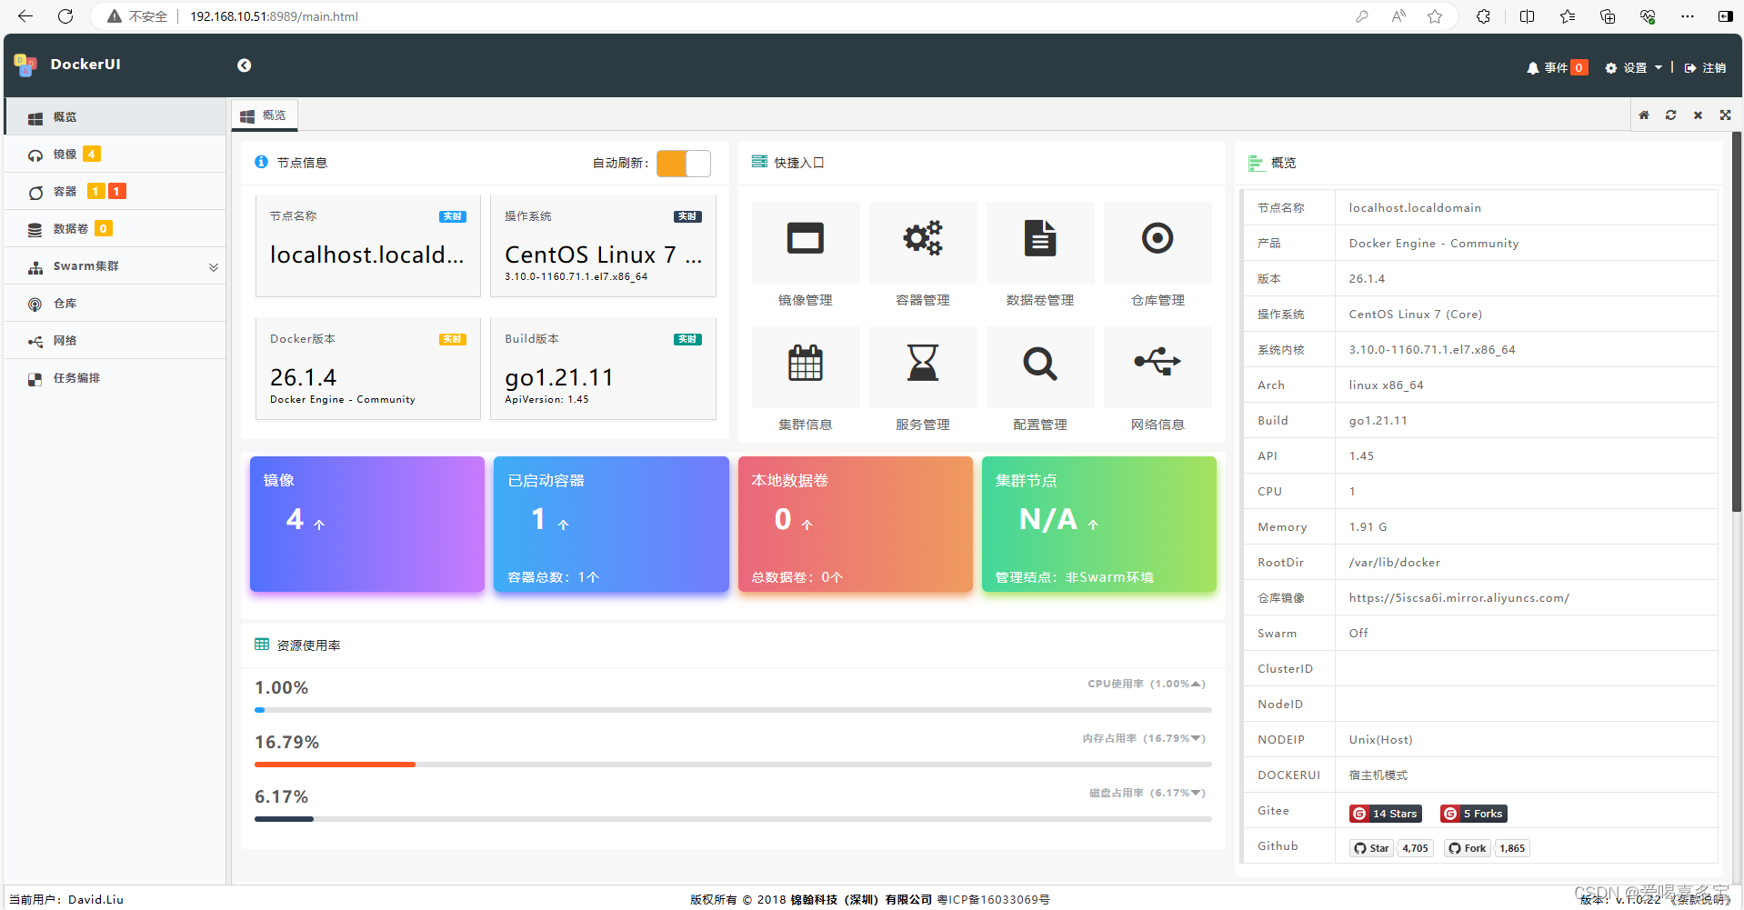Open browser extensions puzzle icon
Image resolution: width=1744 pixels, height=910 pixels.
coord(1483,16)
